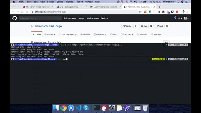Open the fork count 67
This screenshot has height=113, width=201.
tap(167, 26)
